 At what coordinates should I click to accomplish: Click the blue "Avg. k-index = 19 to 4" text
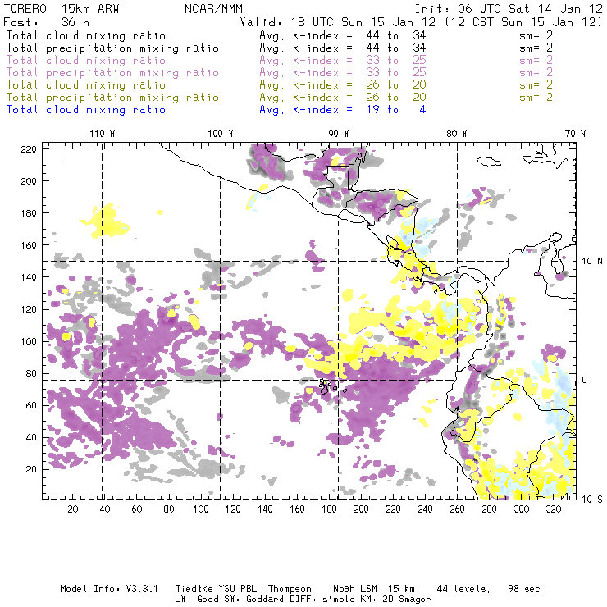pos(343,110)
